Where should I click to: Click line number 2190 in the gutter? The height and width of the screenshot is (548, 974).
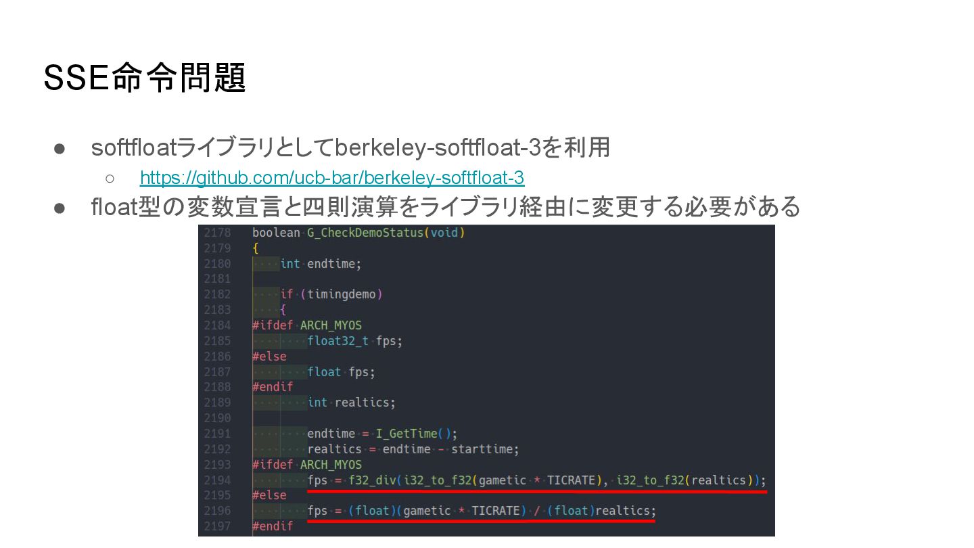pyautogui.click(x=217, y=418)
